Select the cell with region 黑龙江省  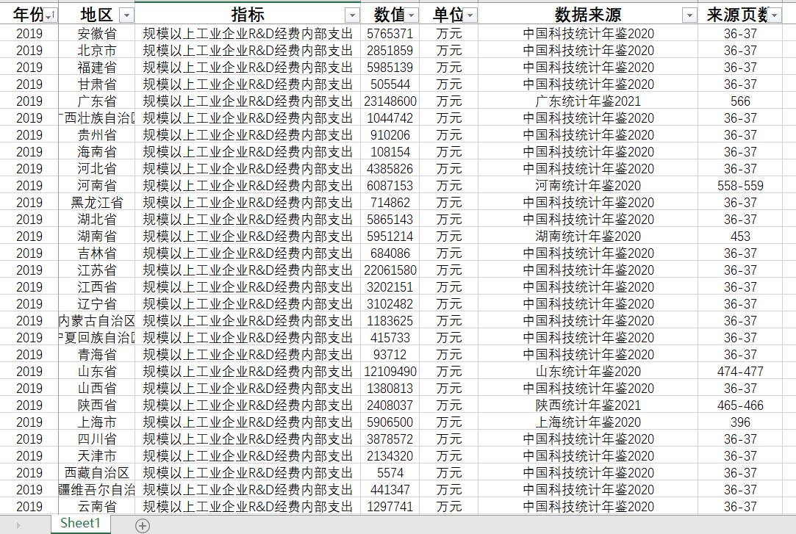(97, 202)
